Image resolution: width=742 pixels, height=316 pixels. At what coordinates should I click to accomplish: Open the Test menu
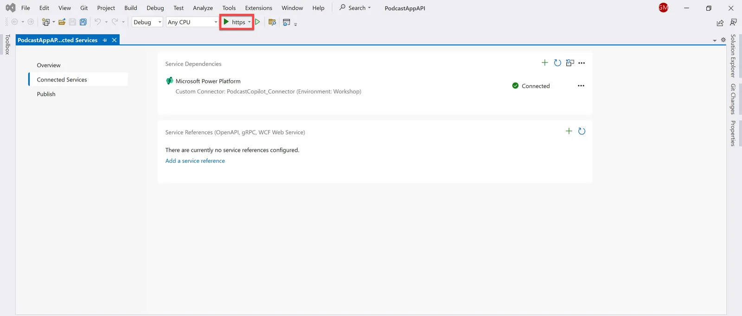pyautogui.click(x=179, y=8)
